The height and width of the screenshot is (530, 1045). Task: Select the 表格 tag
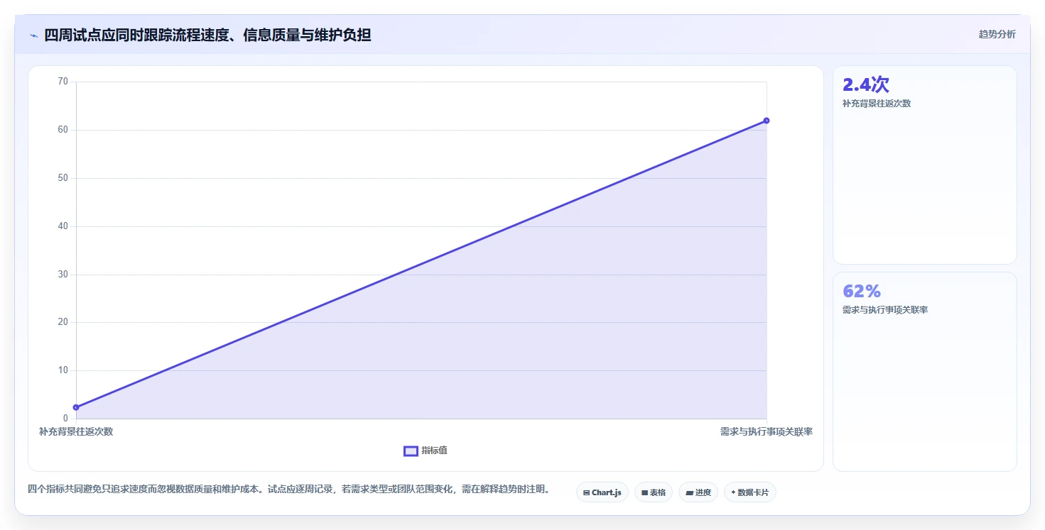click(x=653, y=492)
